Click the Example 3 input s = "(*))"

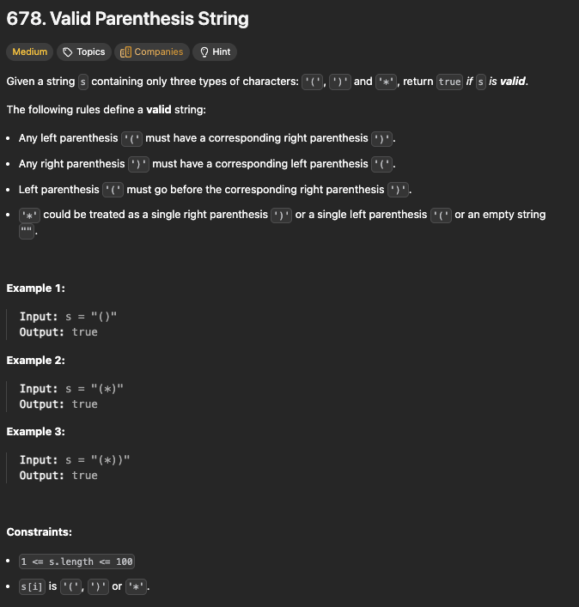tap(75, 460)
